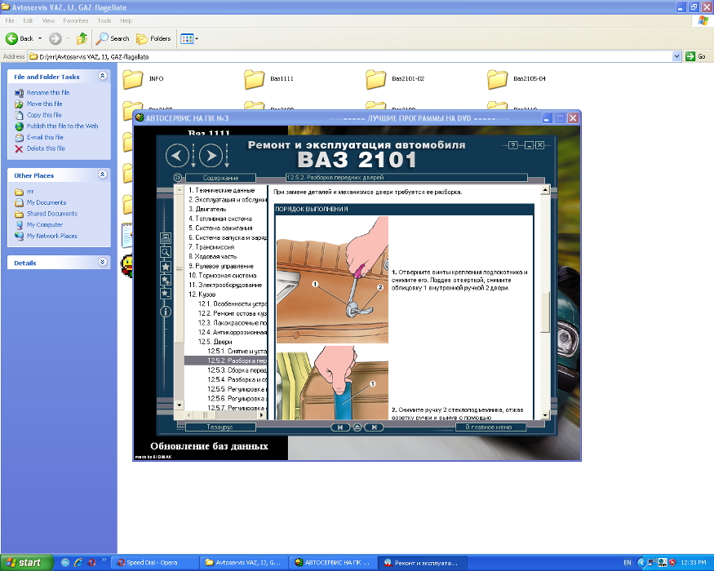Jump to next section with the bottom skip-forward button

(374, 427)
